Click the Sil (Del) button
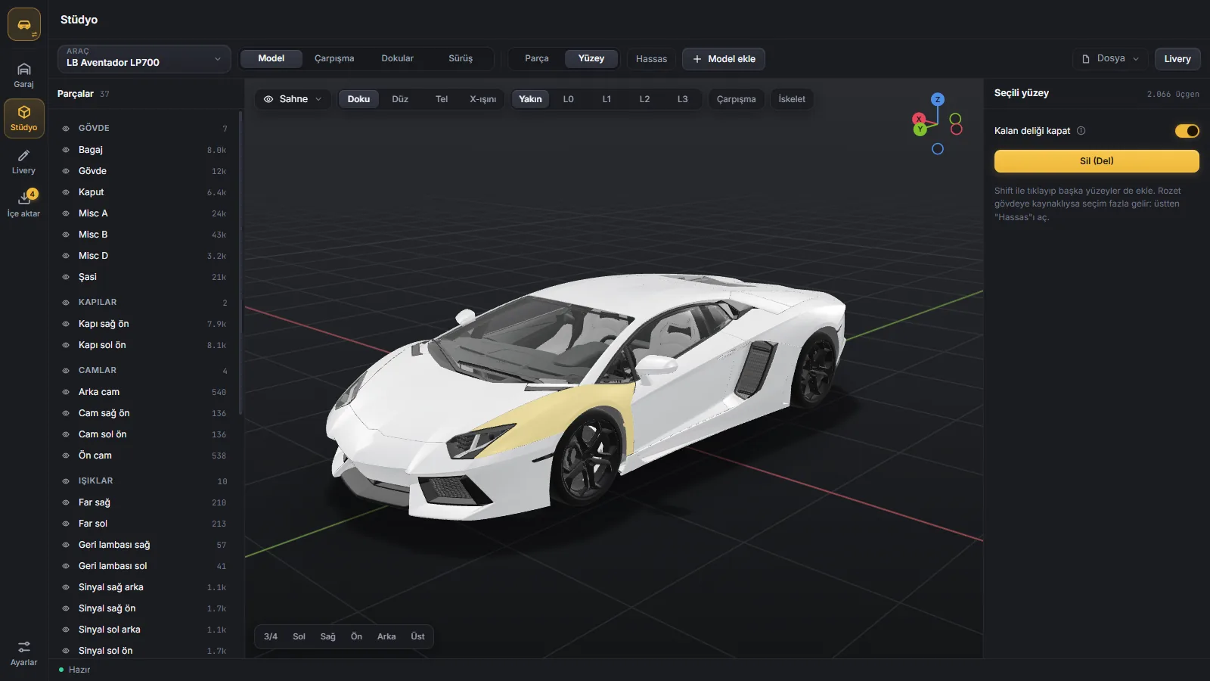 click(1097, 161)
